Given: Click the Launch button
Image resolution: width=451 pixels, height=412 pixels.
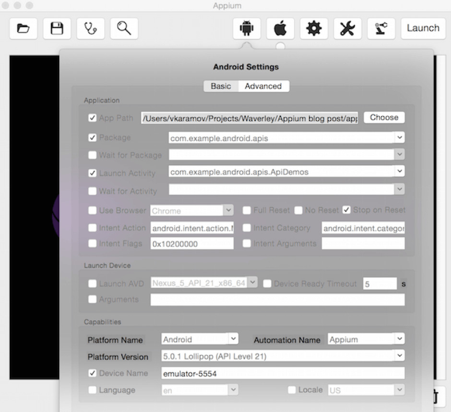Looking at the screenshot, I should [423, 28].
